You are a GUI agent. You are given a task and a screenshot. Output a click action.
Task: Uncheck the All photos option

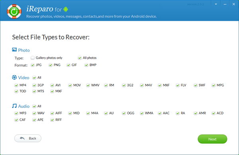pyautogui.click(x=80, y=58)
